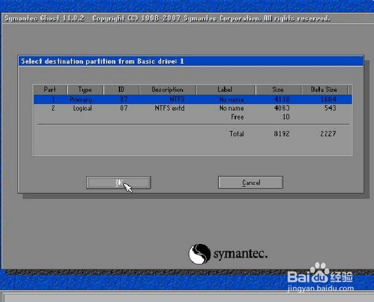Image resolution: width=374 pixels, height=302 pixels.
Task: Confirm selection with the OK button
Action: point(118,183)
